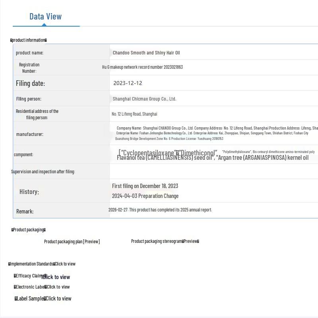Click the 'Filing person:' label
This screenshot has width=318, height=318.
pos(29,99)
